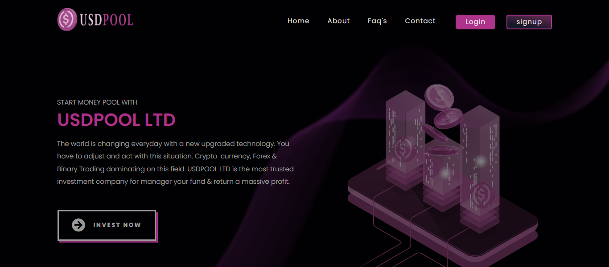
Task: Click the USDPOOL LTD pink heading
Action: (x=116, y=120)
